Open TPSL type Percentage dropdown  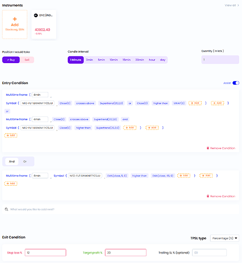[x=225, y=238]
